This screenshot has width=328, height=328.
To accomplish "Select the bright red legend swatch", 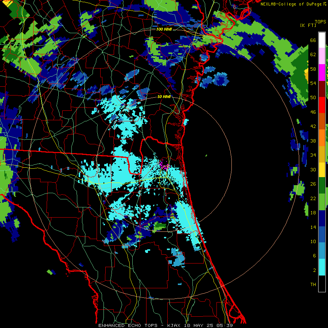I will point(322,105).
